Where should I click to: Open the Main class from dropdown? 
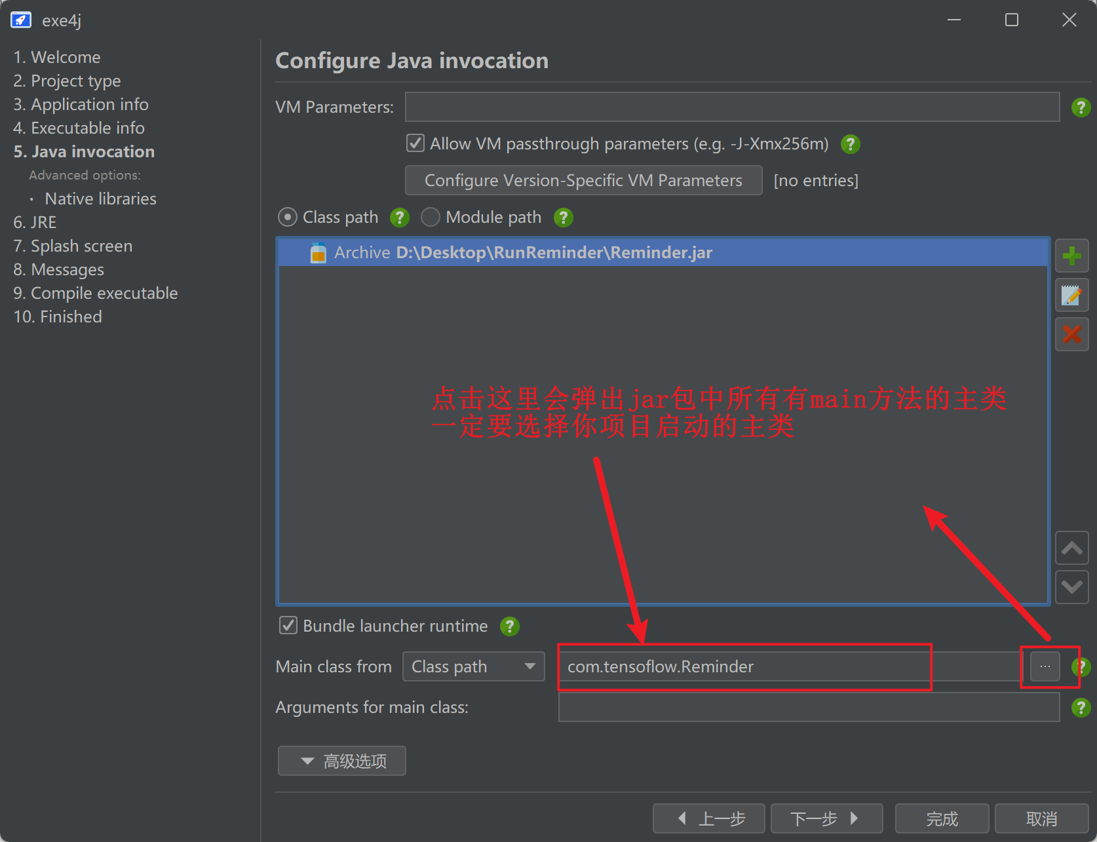(473, 667)
